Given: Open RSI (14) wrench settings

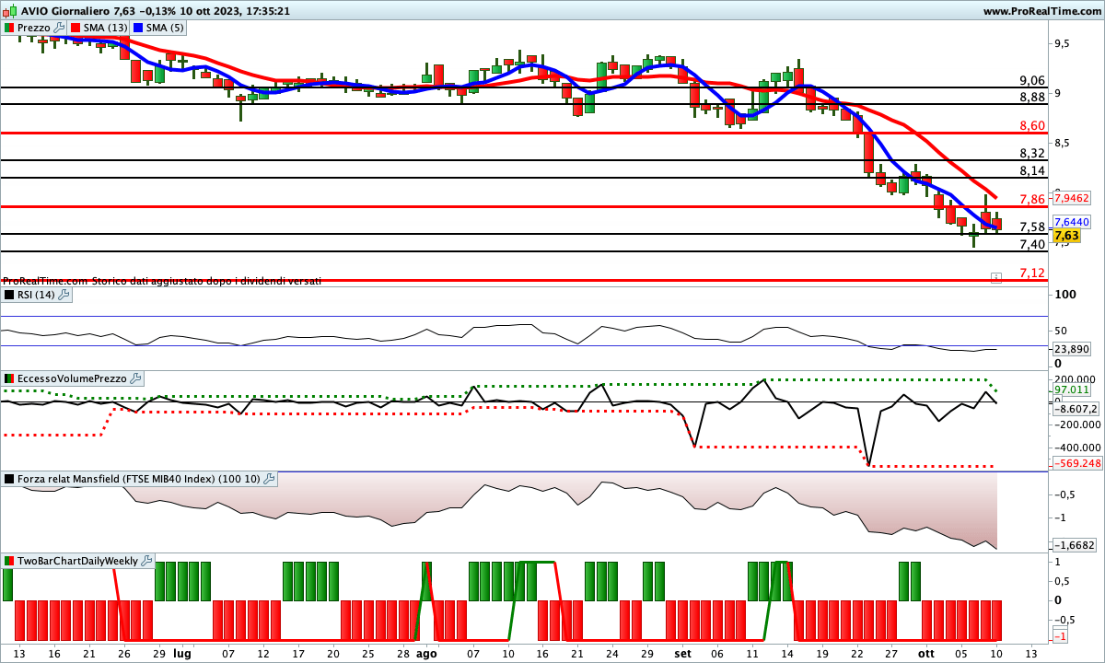Looking at the screenshot, I should [x=64, y=295].
